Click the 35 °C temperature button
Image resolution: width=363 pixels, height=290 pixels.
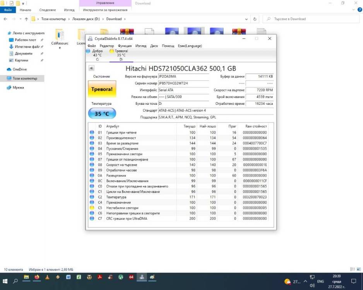[x=102, y=114]
